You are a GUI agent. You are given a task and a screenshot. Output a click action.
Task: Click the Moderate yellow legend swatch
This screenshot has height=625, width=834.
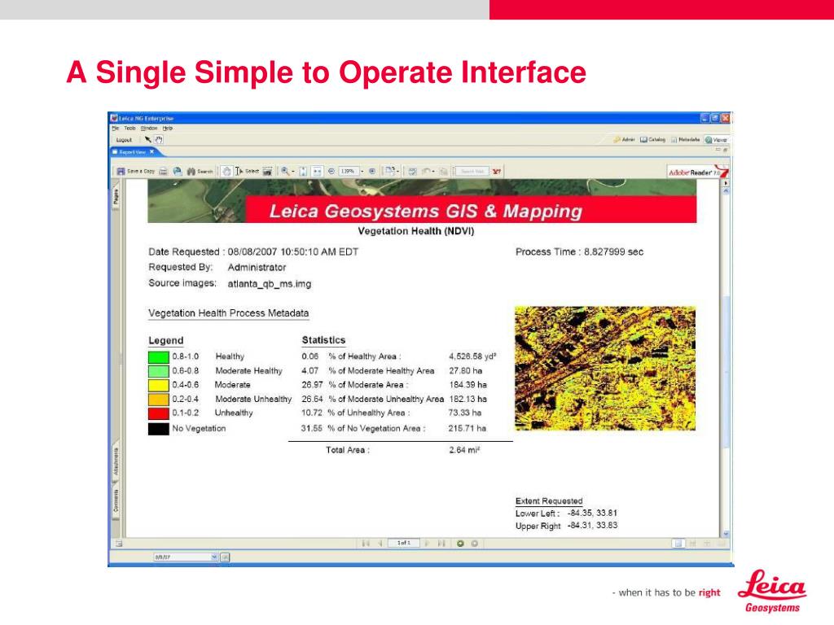[x=159, y=385]
